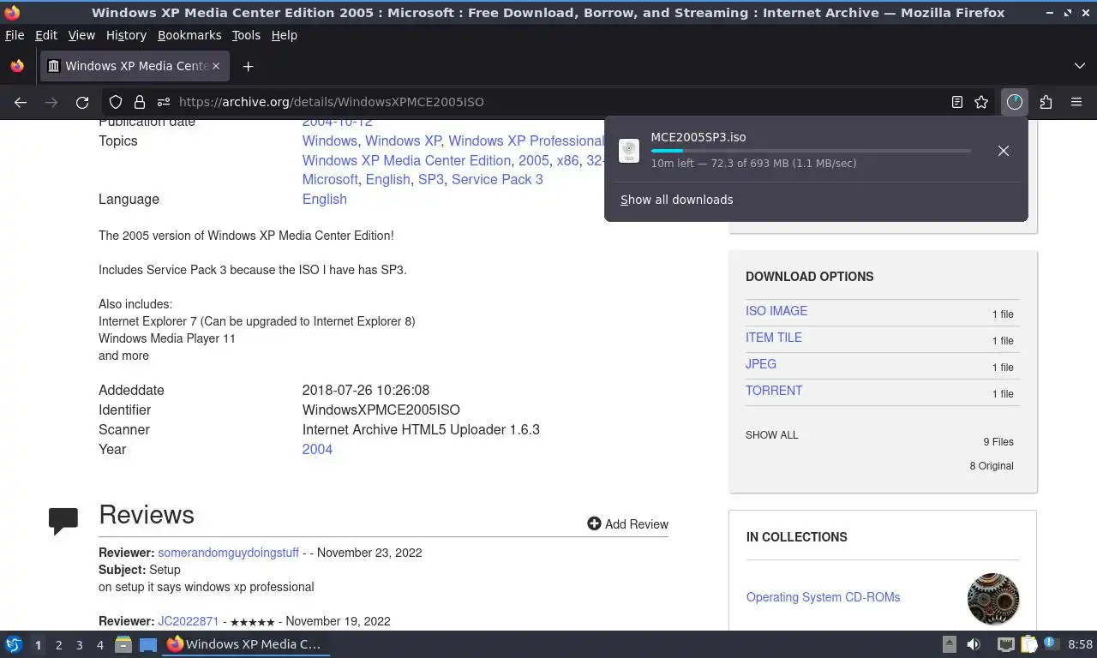Click the gears collection thumbnail

[x=993, y=599]
